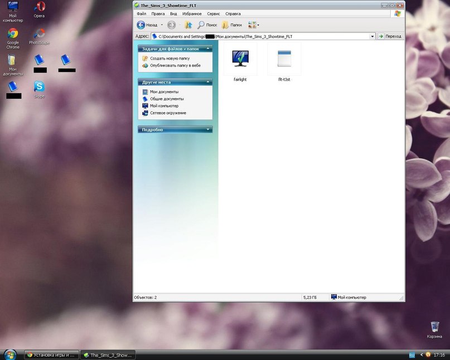This screenshot has width=450, height=360.
Task: Click the Opera desktop icon
Action: coord(39,8)
